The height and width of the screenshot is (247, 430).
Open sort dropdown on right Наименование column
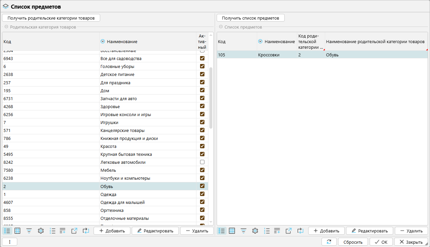260,41
